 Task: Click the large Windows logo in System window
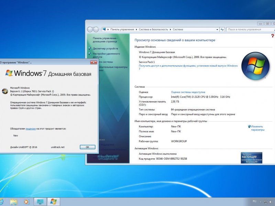click(255, 66)
